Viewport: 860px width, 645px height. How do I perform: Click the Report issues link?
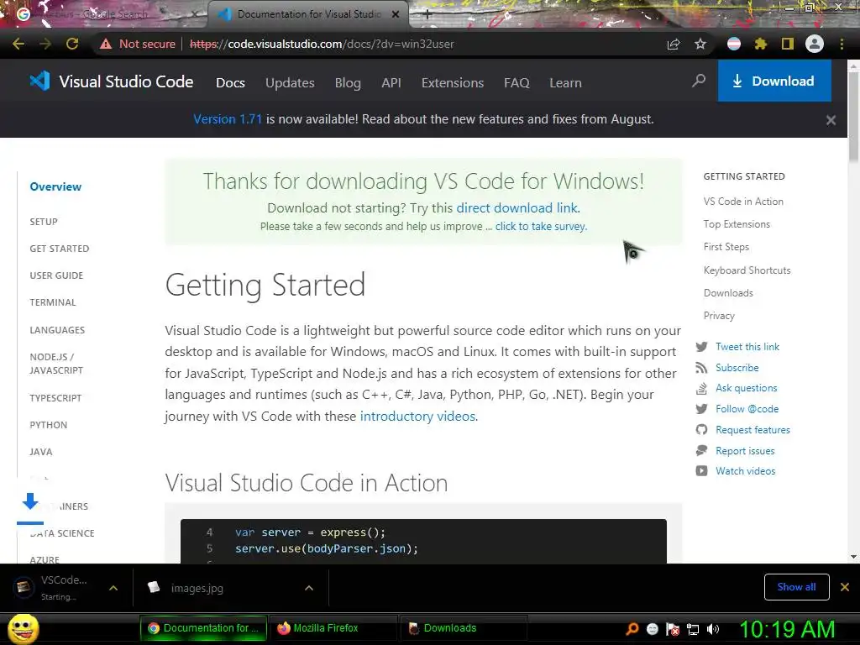(746, 451)
